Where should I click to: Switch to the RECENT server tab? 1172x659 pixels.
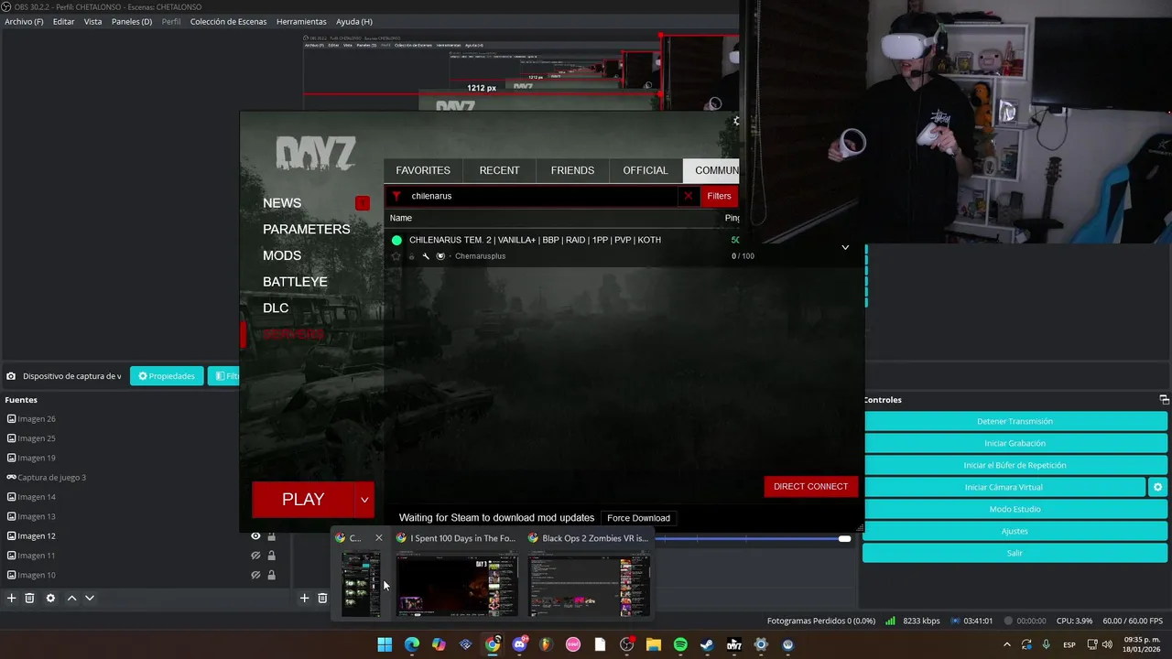(499, 170)
